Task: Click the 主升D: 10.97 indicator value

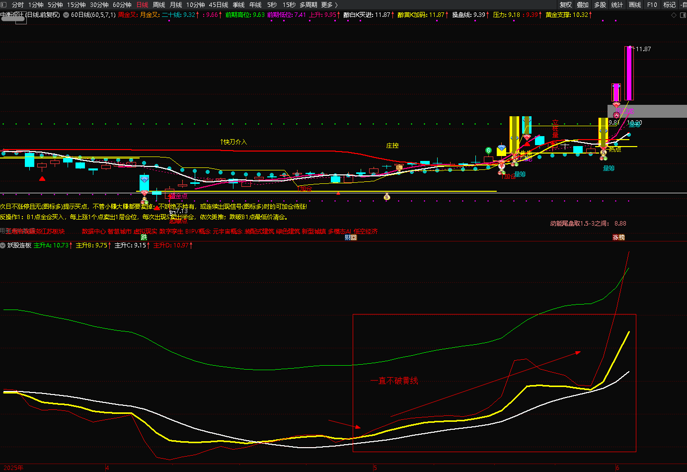Action: (x=173, y=245)
